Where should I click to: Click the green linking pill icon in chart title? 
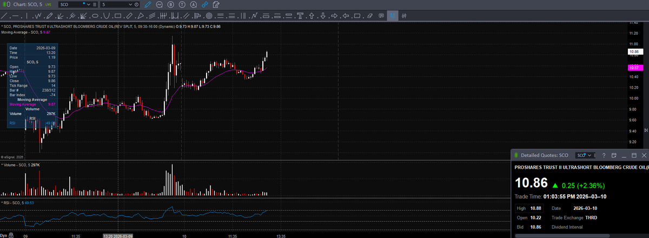pyautogui.click(x=6, y=4)
